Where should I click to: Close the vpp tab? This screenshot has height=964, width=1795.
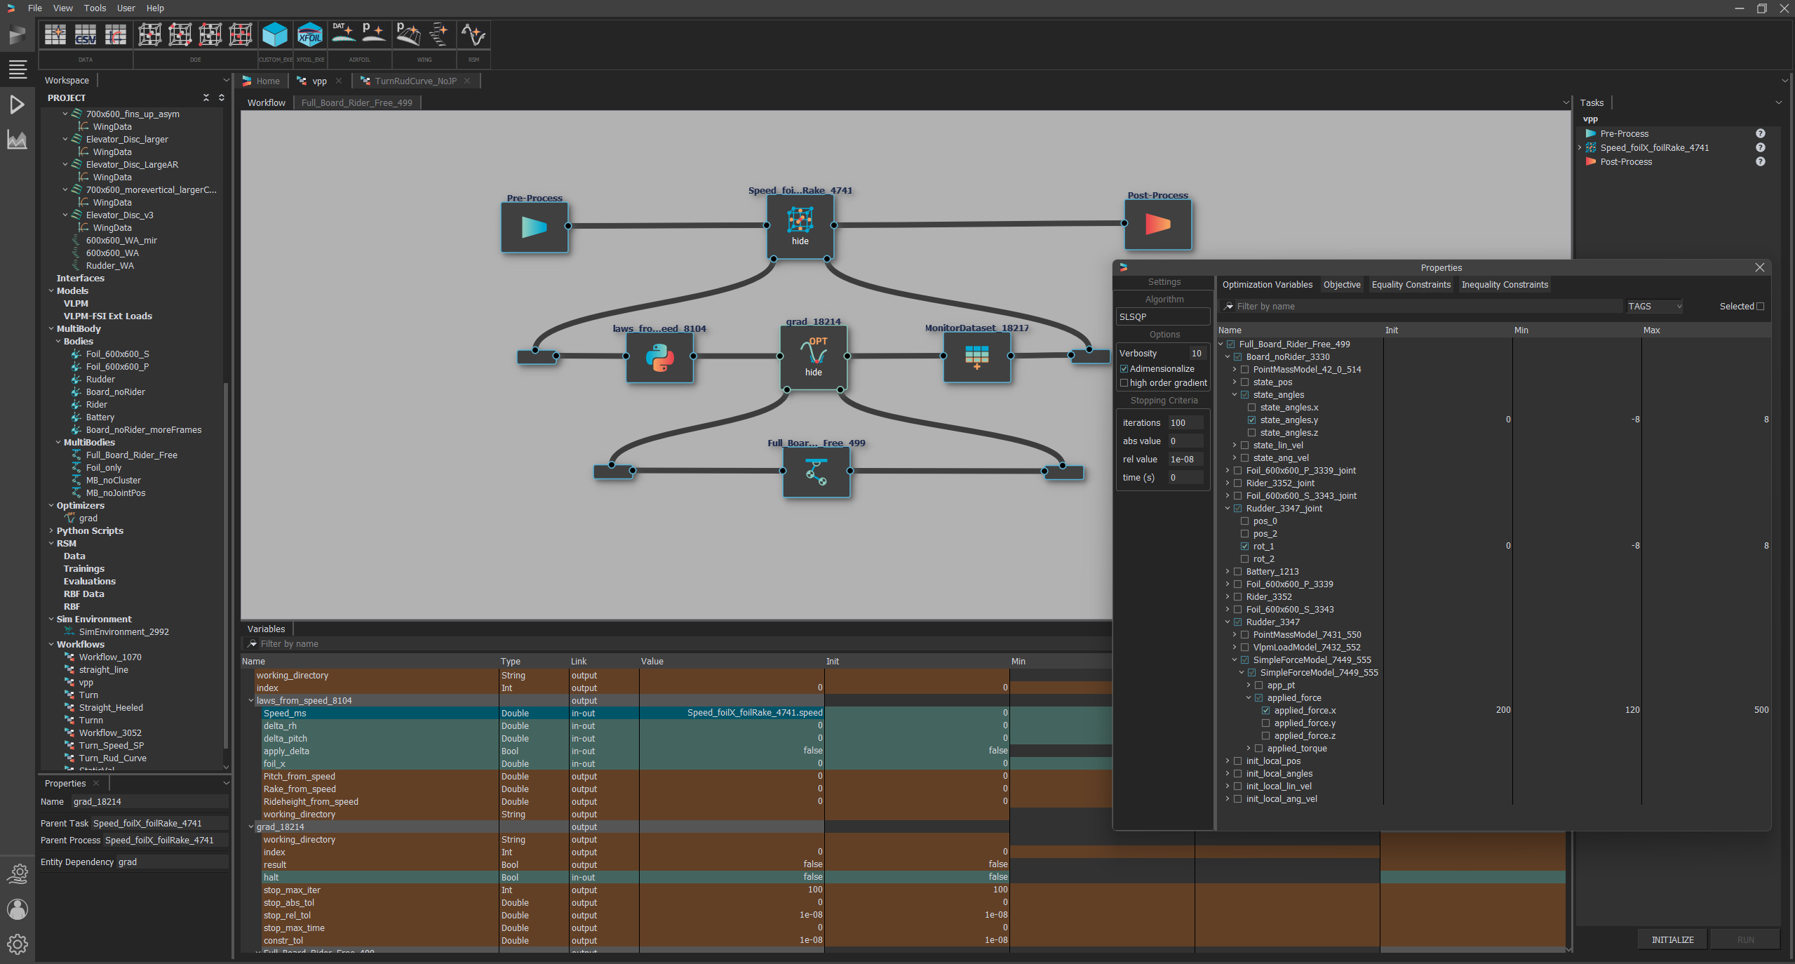coord(339,81)
